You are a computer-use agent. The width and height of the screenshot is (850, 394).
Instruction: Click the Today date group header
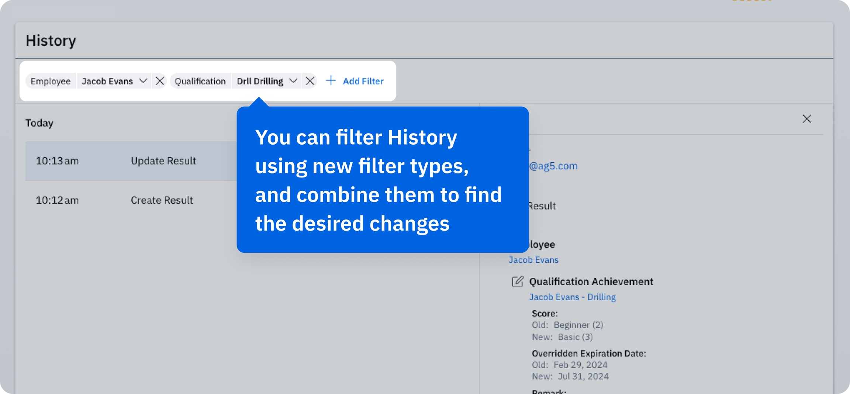[39, 123]
